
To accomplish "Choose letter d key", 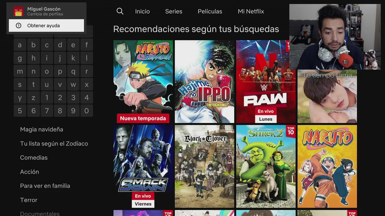I will coord(60,45).
